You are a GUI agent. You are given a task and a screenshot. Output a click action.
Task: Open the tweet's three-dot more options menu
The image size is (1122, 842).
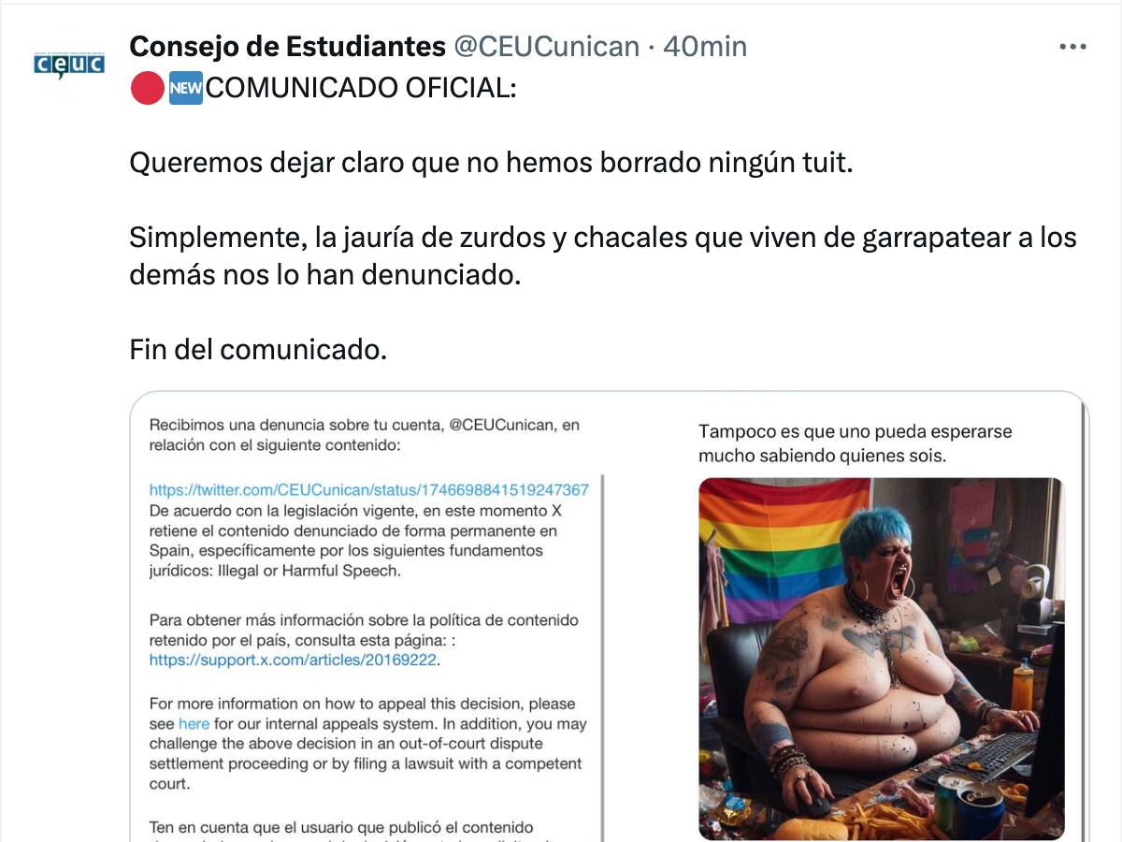1072,46
